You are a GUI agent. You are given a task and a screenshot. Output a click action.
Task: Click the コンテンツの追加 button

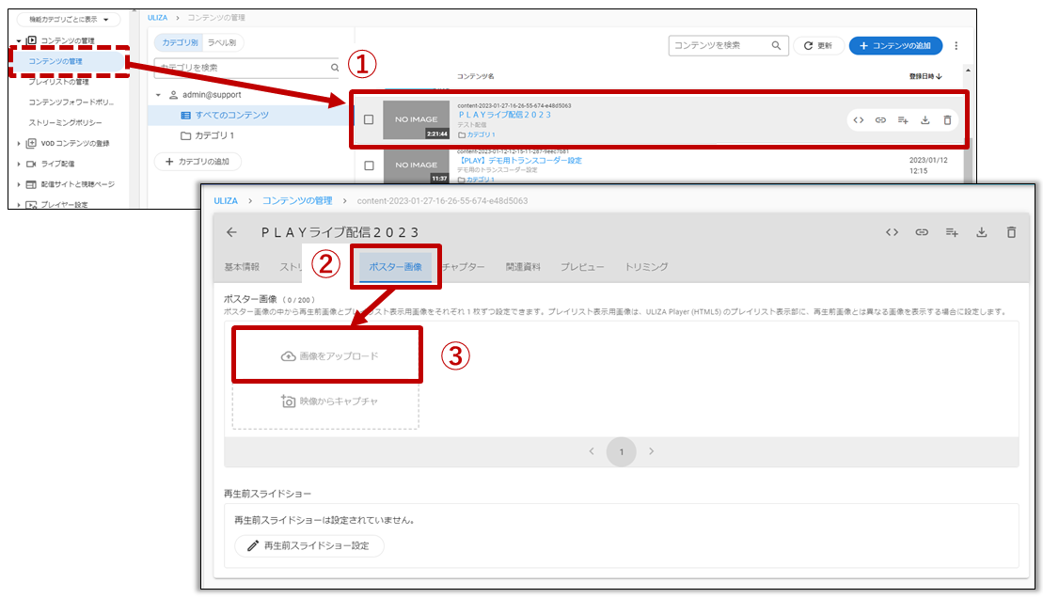pos(895,45)
